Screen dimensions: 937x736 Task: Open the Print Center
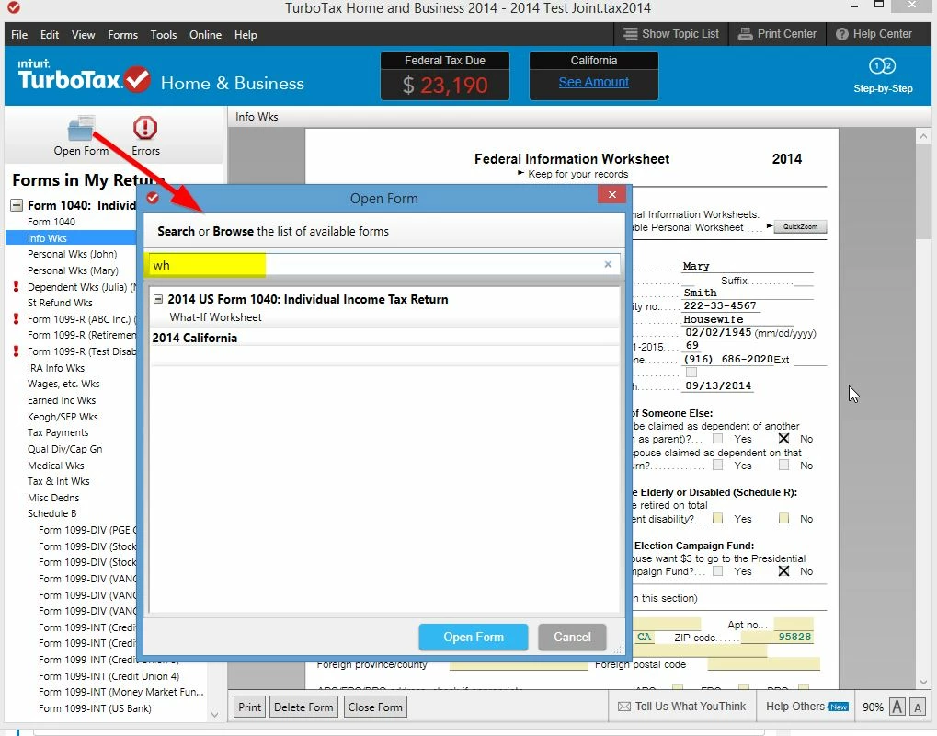[777, 34]
